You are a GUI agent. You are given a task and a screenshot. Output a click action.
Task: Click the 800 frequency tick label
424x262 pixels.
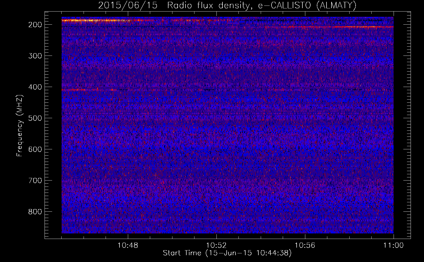pyautogui.click(x=35, y=212)
